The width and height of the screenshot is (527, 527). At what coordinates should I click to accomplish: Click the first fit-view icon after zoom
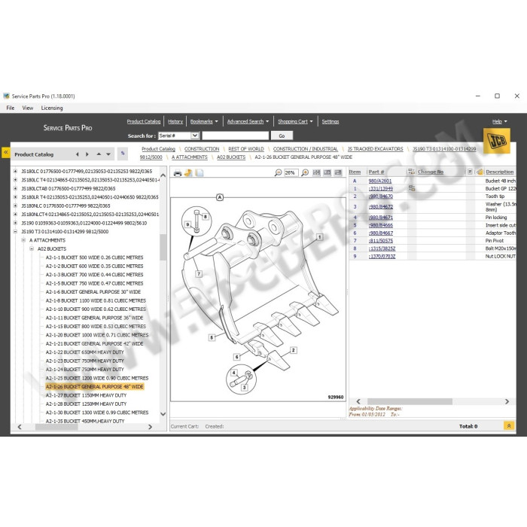click(x=316, y=172)
